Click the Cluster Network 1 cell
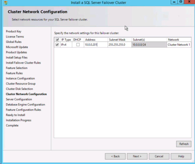Screen dimensions: 195x164 [179, 45]
